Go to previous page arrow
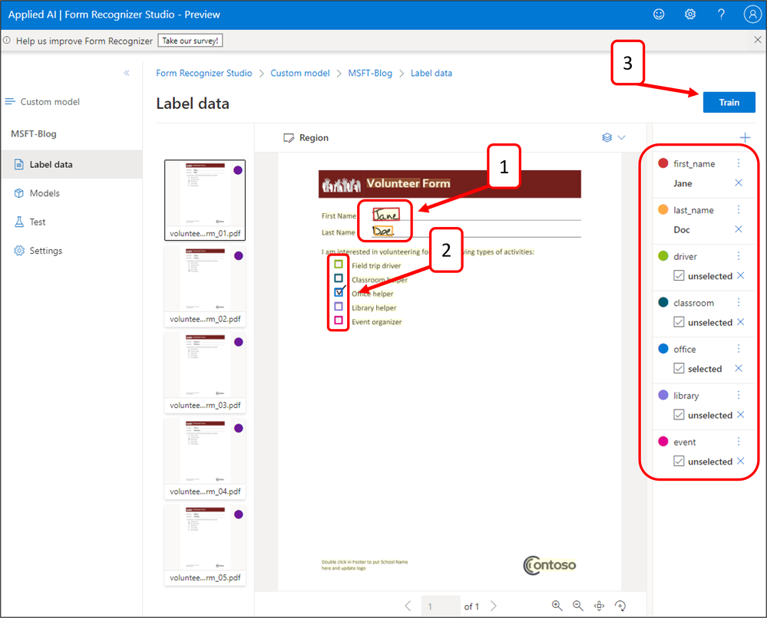This screenshot has width=767, height=618. [x=408, y=606]
